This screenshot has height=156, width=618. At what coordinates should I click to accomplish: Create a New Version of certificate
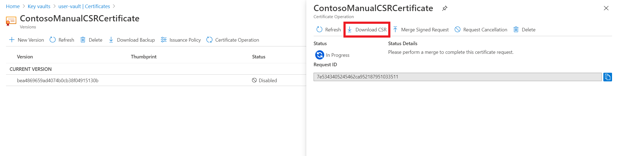pyautogui.click(x=26, y=40)
